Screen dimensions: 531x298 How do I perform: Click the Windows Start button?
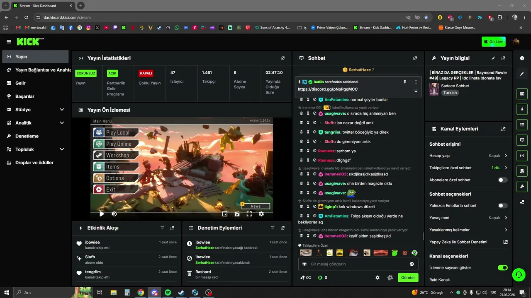click(x=6, y=293)
